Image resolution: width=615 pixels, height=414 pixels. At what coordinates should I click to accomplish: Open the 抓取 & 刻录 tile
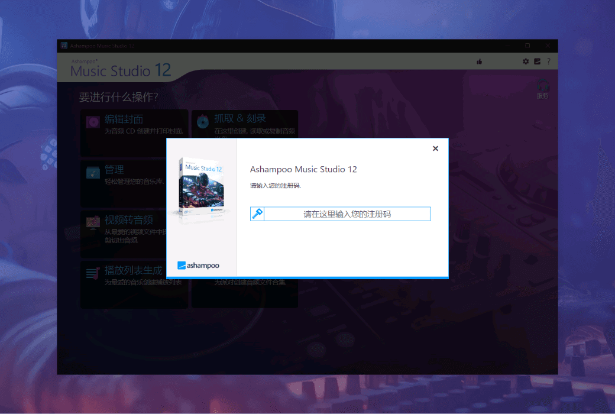245,124
